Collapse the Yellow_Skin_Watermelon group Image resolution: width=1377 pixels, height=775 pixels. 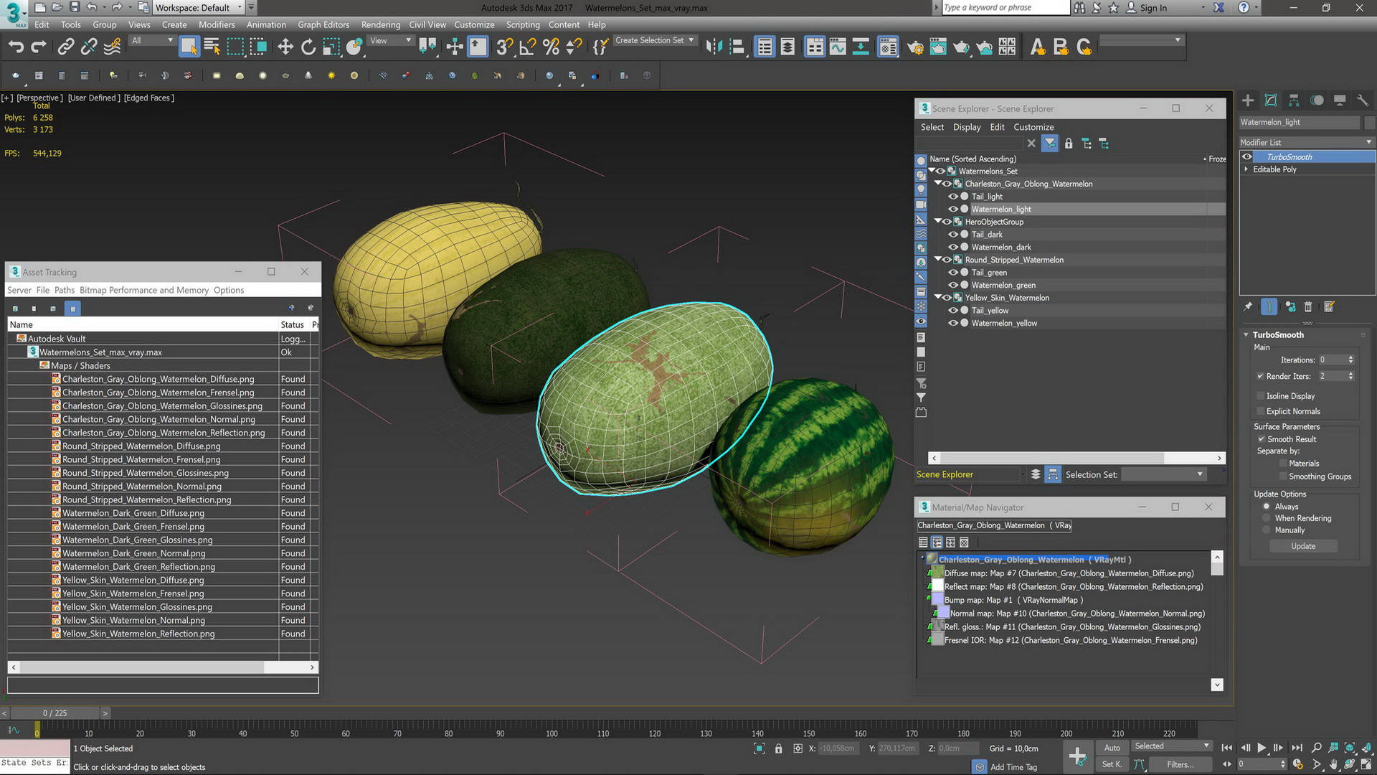[x=937, y=298]
